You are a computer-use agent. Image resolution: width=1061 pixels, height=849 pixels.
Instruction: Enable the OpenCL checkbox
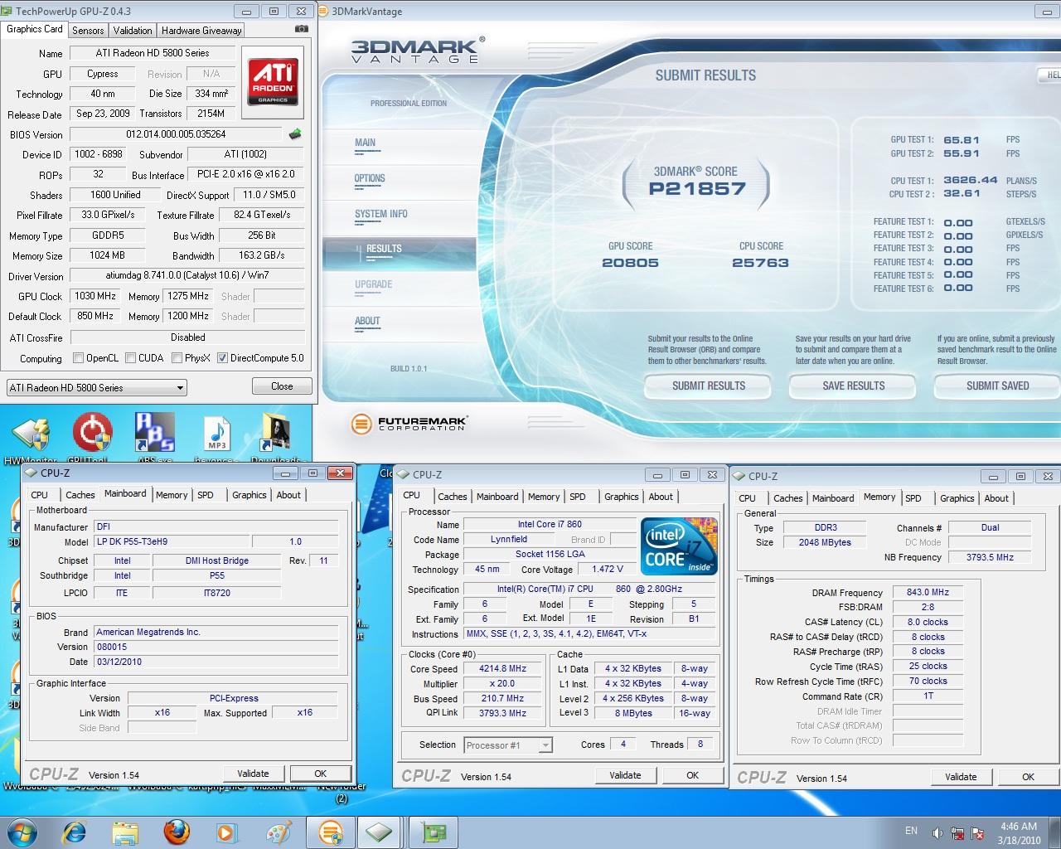pos(78,358)
